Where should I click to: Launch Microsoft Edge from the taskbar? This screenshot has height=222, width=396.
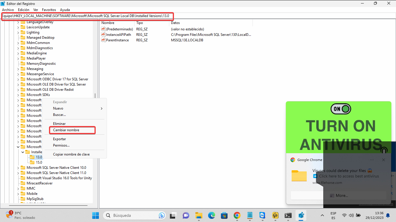tap(211, 215)
